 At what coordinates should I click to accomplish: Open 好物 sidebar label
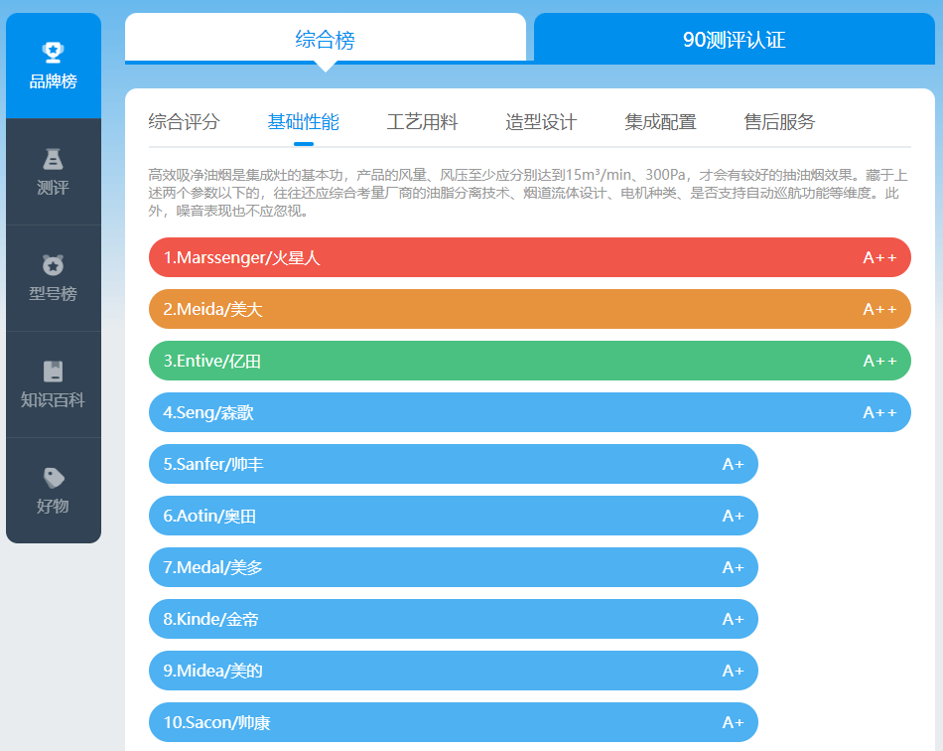pyautogui.click(x=53, y=506)
